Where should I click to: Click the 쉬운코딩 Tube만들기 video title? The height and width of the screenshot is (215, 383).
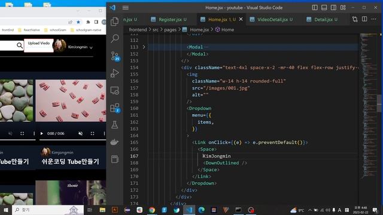point(71,161)
